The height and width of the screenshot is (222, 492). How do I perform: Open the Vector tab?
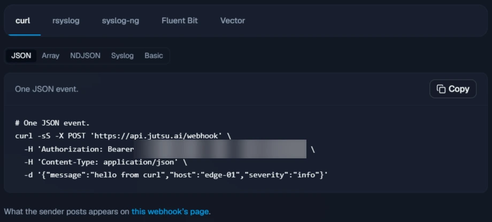(x=233, y=21)
